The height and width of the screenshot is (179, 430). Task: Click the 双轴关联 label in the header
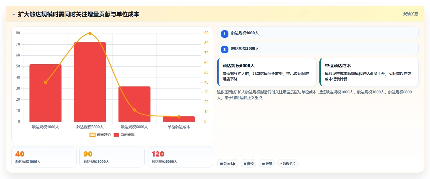point(410,14)
